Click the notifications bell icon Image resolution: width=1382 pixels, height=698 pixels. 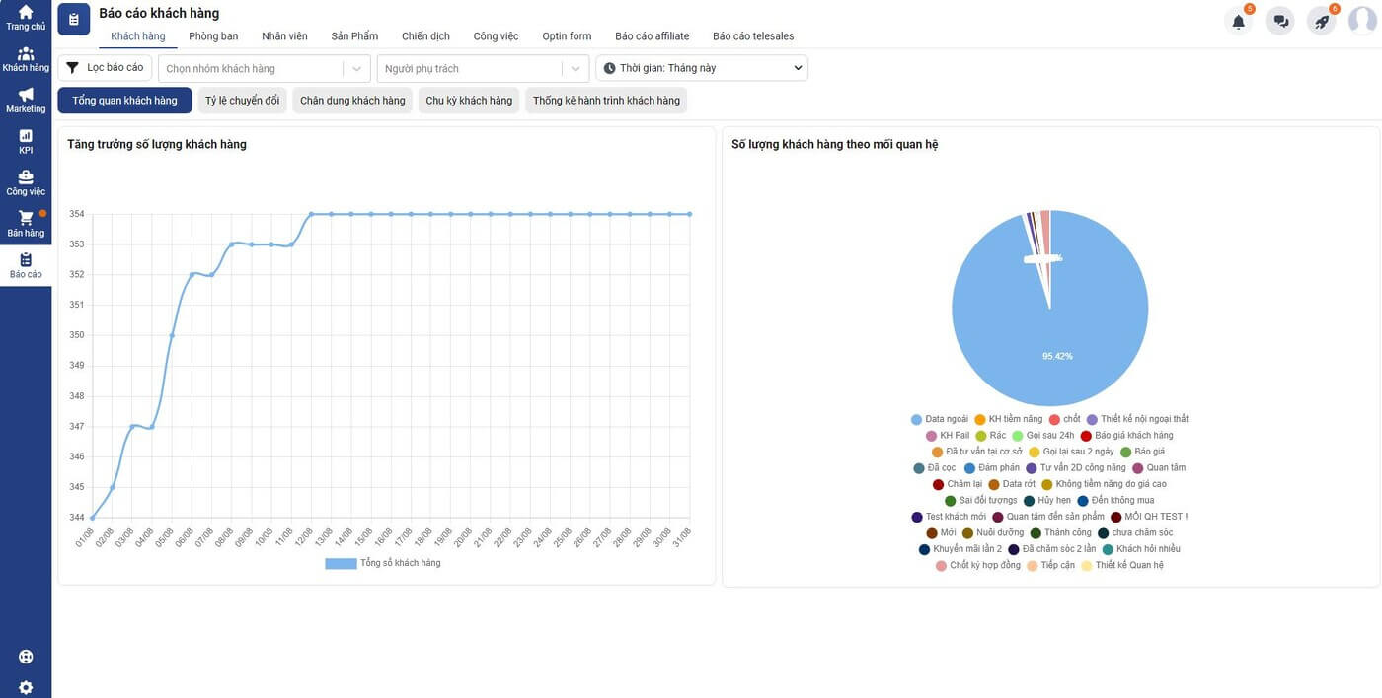(x=1238, y=21)
